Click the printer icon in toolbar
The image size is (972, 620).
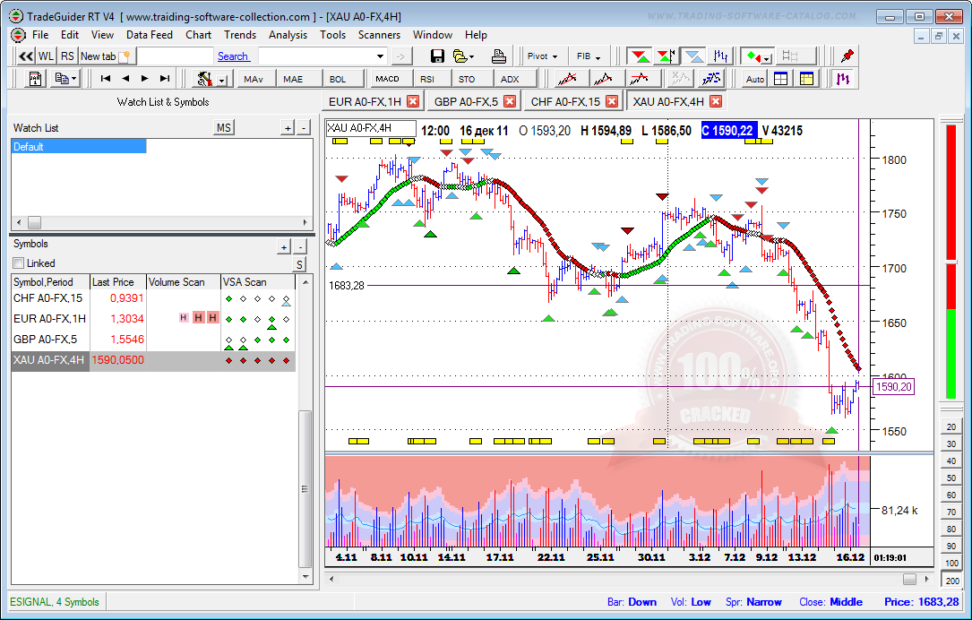[x=499, y=56]
